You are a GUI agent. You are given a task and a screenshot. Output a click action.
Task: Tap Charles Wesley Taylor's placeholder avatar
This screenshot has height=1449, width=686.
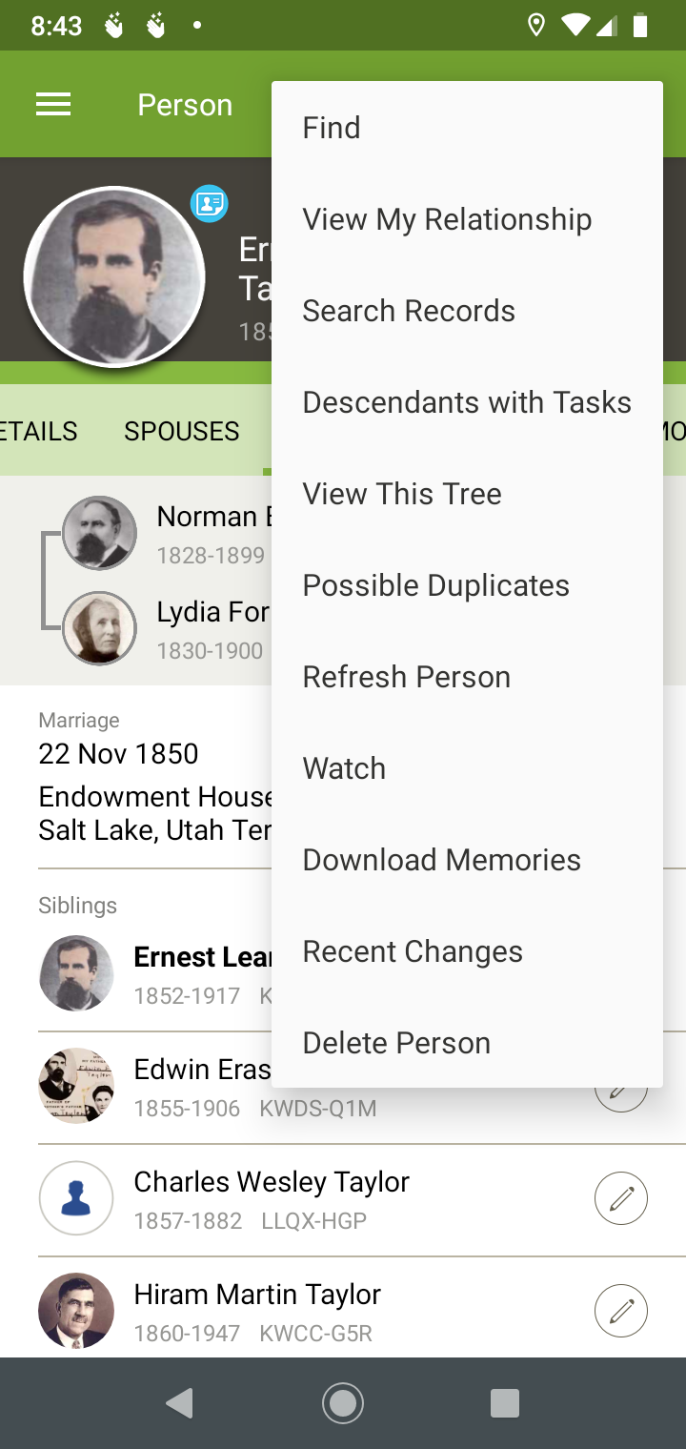click(x=76, y=1198)
